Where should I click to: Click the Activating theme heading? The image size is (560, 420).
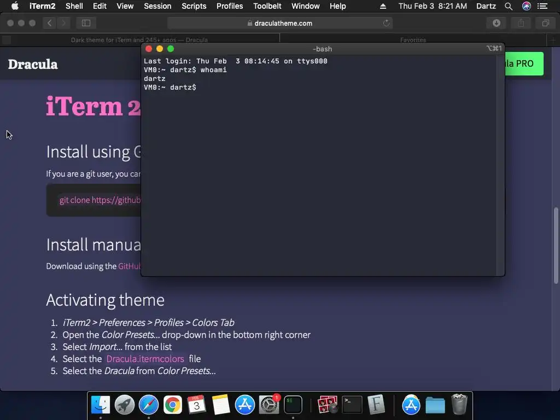click(x=106, y=300)
